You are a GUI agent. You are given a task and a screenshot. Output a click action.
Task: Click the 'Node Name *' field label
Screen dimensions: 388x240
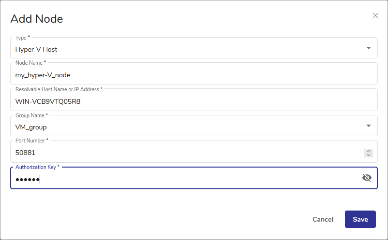pyautogui.click(x=31, y=63)
